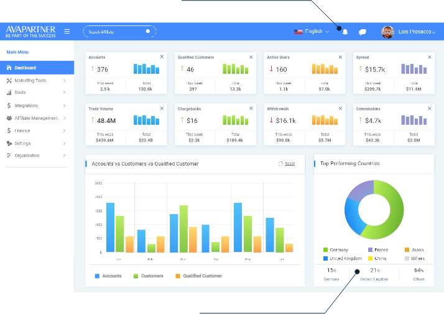The width and height of the screenshot is (444, 314).
Task: Toggle Accounts series in chart legend
Action: [x=98, y=276]
